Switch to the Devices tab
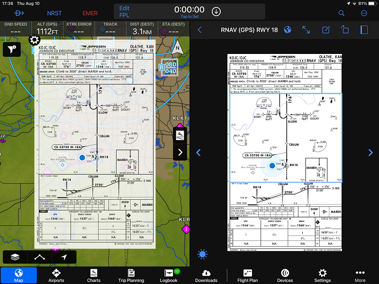Viewport: 379px width, 284px height. [x=285, y=275]
